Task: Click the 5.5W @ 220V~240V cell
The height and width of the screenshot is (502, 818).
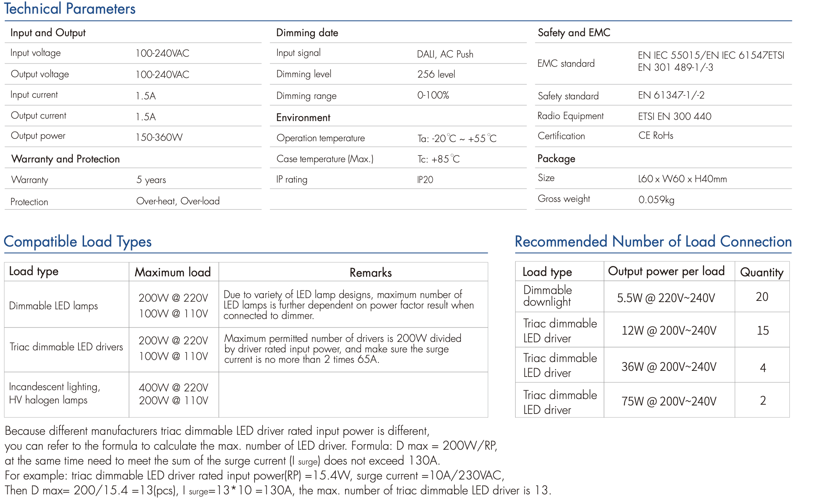Action: pyautogui.click(x=666, y=298)
